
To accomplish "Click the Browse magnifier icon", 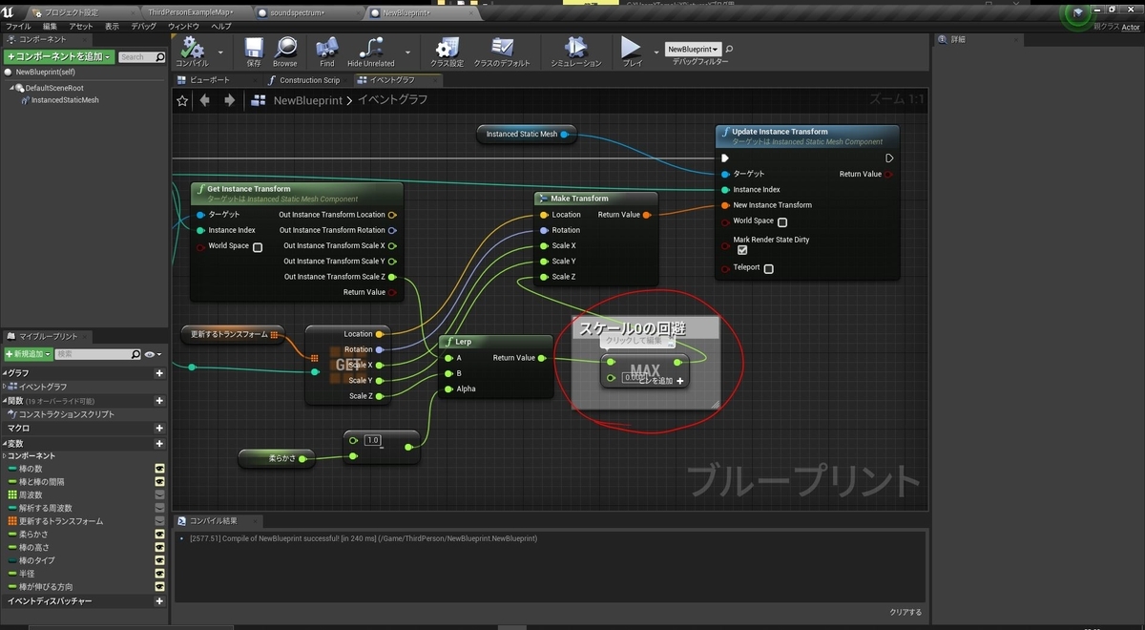I will 285,48.
